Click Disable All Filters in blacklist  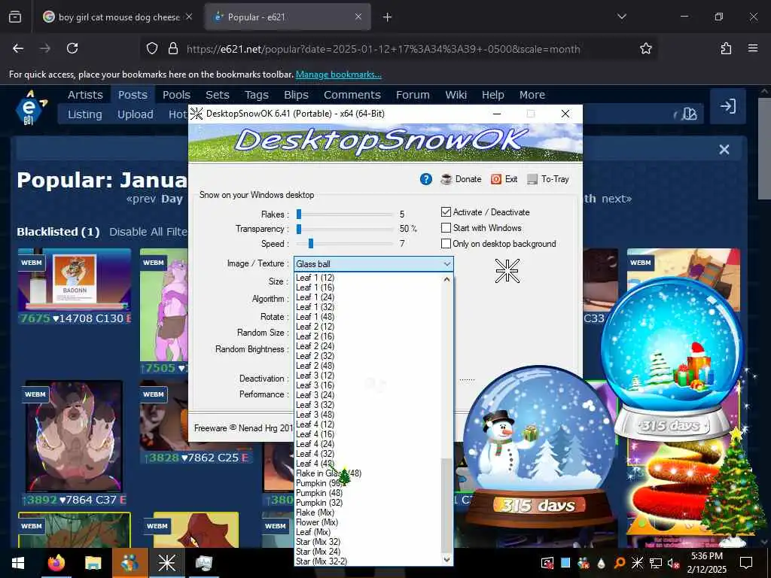pos(148,232)
